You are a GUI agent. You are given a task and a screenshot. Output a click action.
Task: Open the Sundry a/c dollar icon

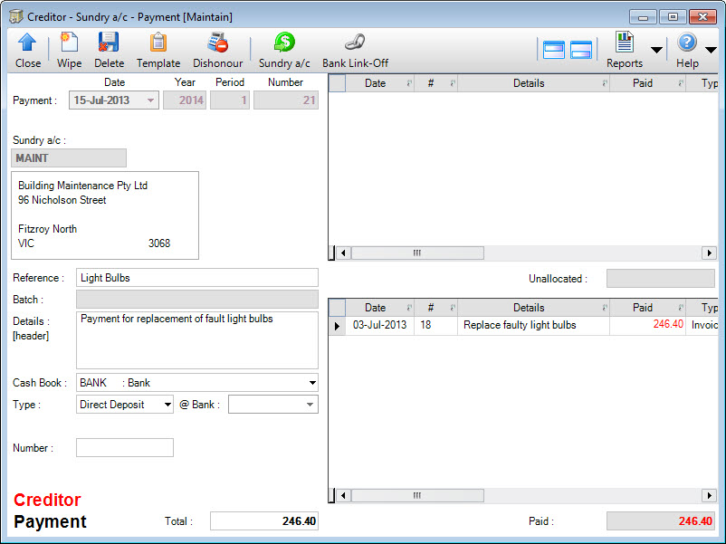tap(284, 43)
